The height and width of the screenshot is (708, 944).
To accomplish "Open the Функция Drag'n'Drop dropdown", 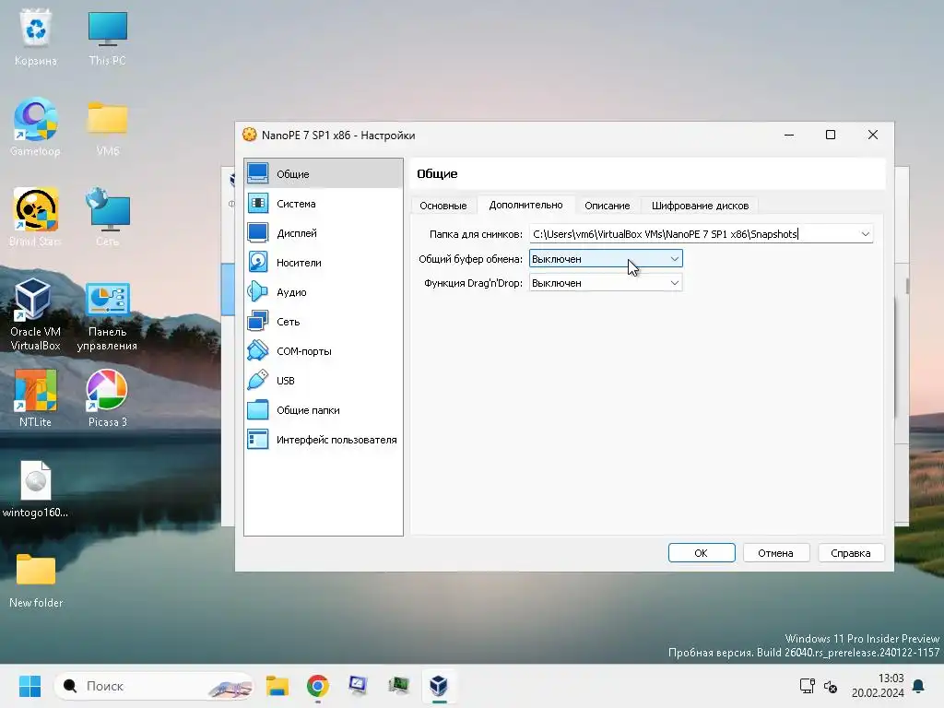I will (x=606, y=283).
